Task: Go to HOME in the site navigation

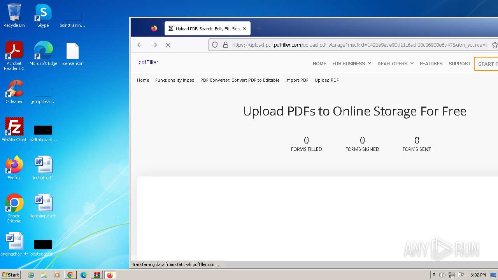Action: (x=319, y=64)
